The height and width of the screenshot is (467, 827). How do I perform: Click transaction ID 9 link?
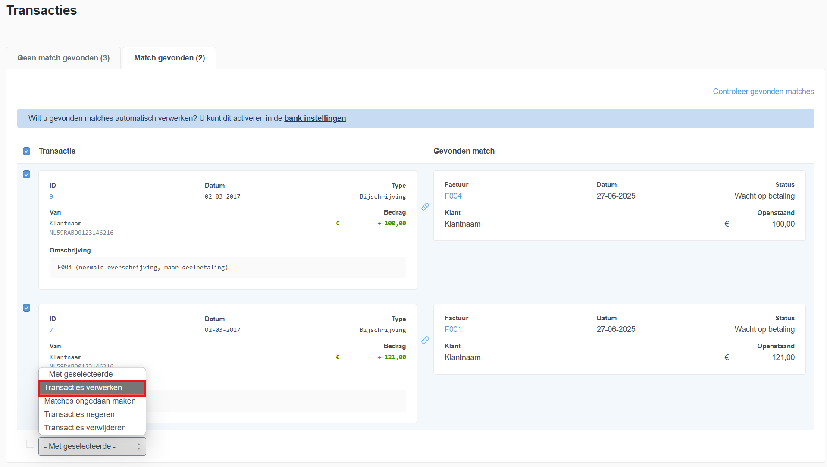pyautogui.click(x=51, y=196)
